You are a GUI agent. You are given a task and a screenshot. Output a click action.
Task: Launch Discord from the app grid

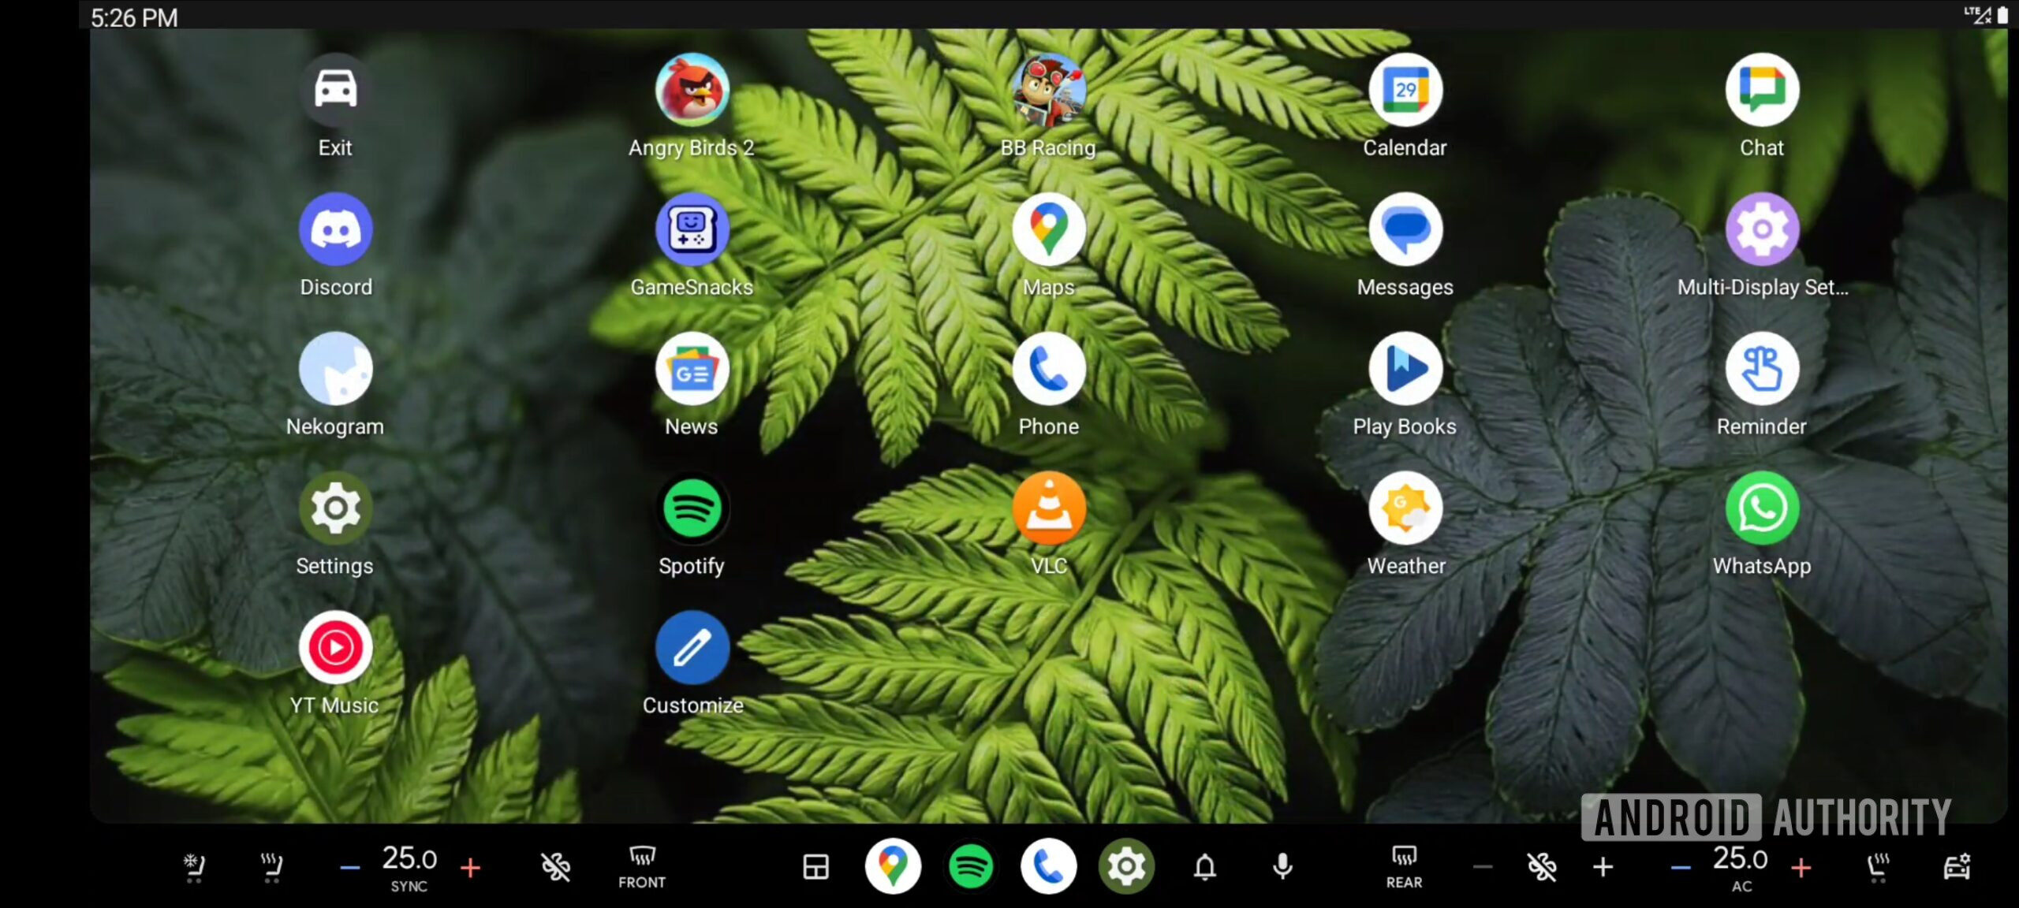click(x=335, y=230)
